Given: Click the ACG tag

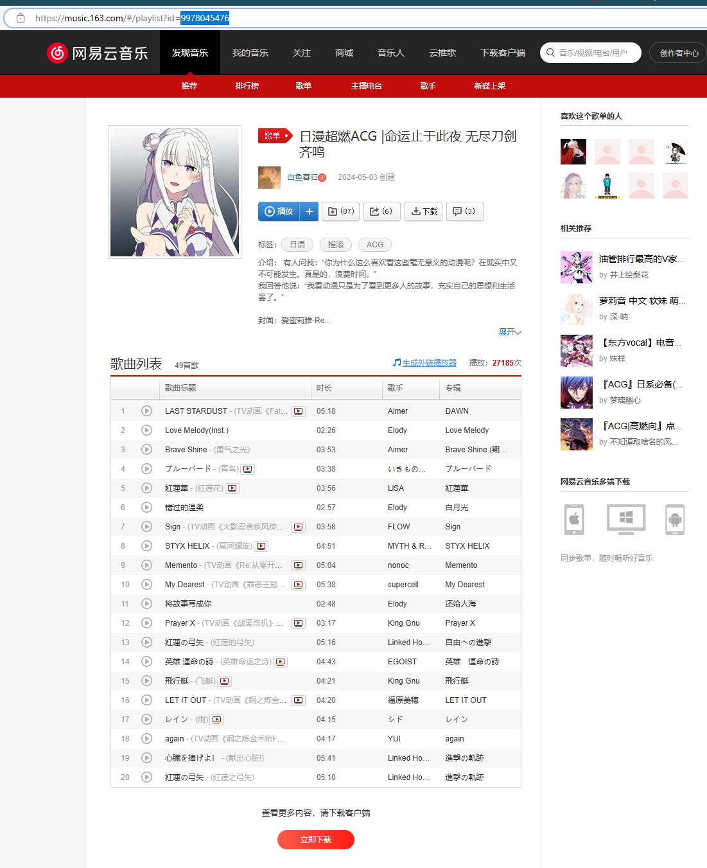Looking at the screenshot, I should tap(375, 245).
